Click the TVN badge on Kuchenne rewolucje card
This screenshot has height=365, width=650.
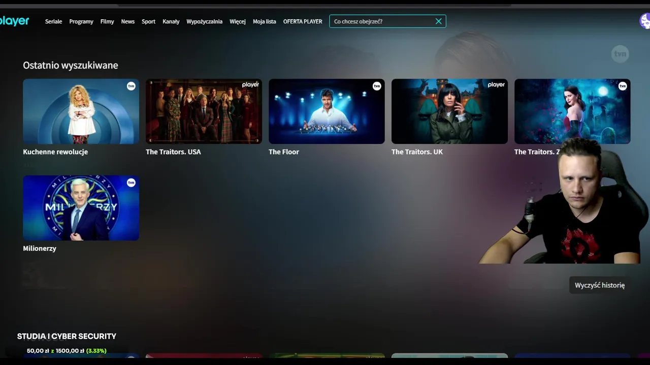click(x=131, y=86)
